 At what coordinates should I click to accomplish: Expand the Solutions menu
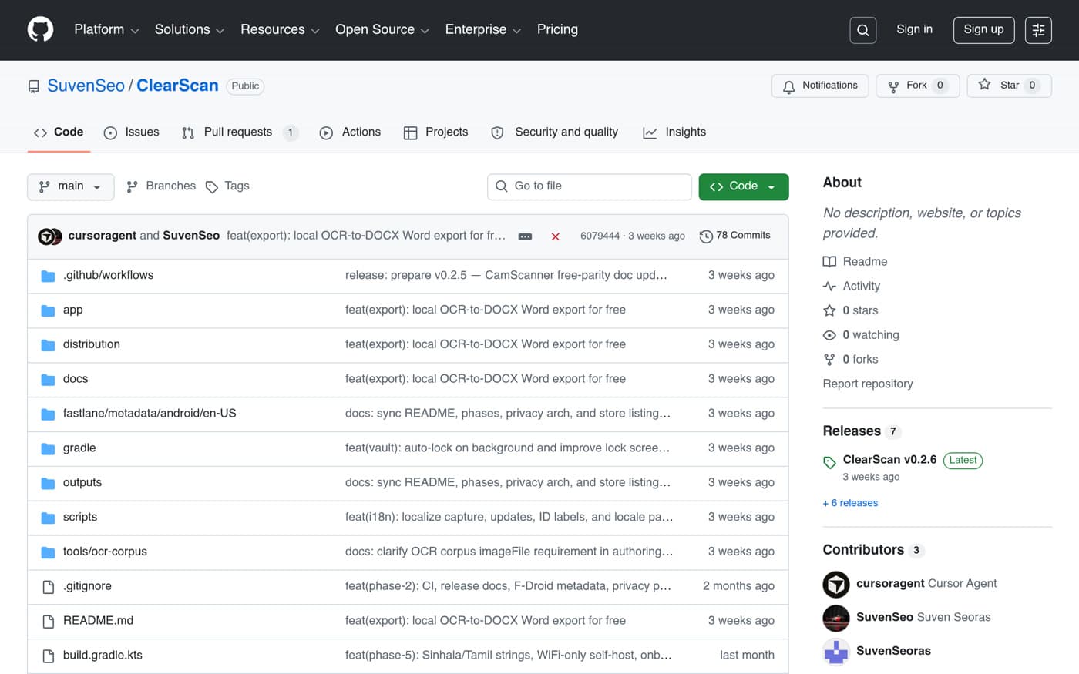click(190, 29)
